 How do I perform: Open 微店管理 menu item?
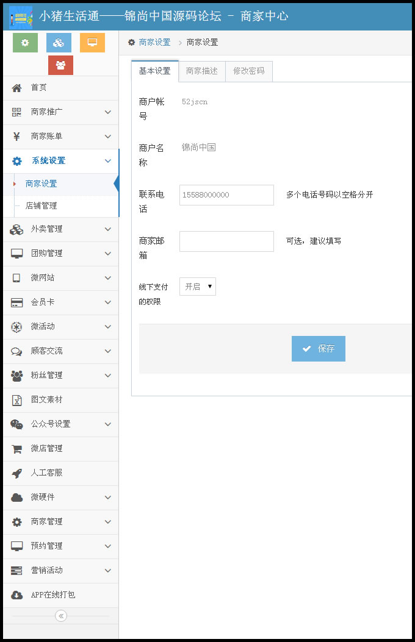tap(61, 449)
